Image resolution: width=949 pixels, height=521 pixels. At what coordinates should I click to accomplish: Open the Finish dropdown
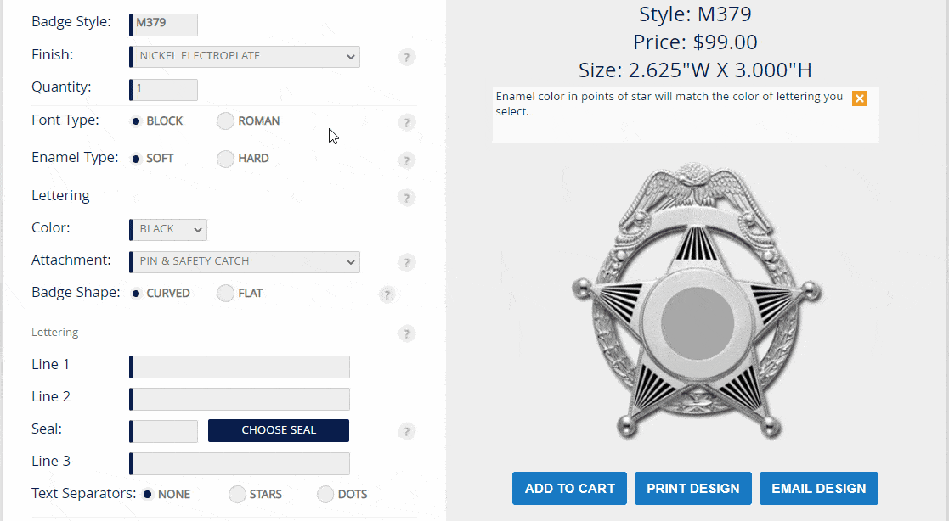[245, 57]
